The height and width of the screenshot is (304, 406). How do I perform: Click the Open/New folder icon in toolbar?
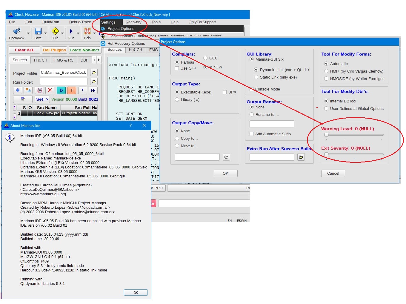[x=17, y=31]
